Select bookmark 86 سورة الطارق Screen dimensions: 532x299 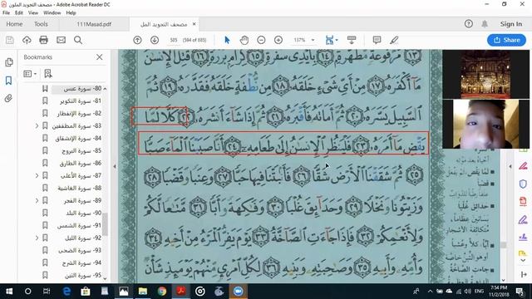[81, 164]
